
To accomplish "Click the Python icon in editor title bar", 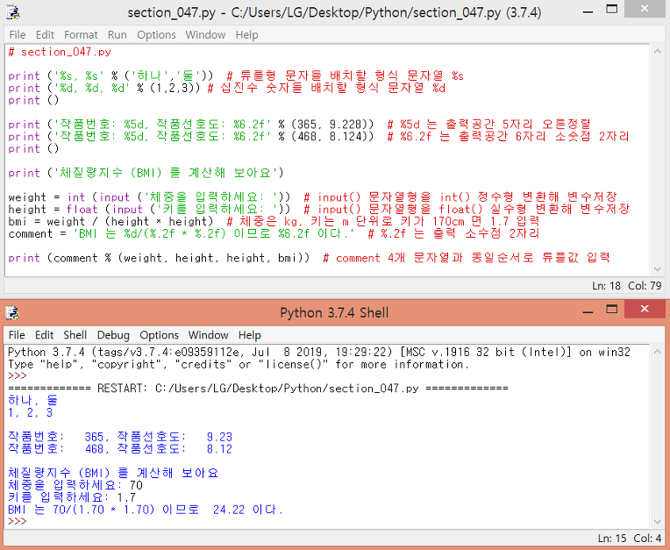I will (13, 12).
